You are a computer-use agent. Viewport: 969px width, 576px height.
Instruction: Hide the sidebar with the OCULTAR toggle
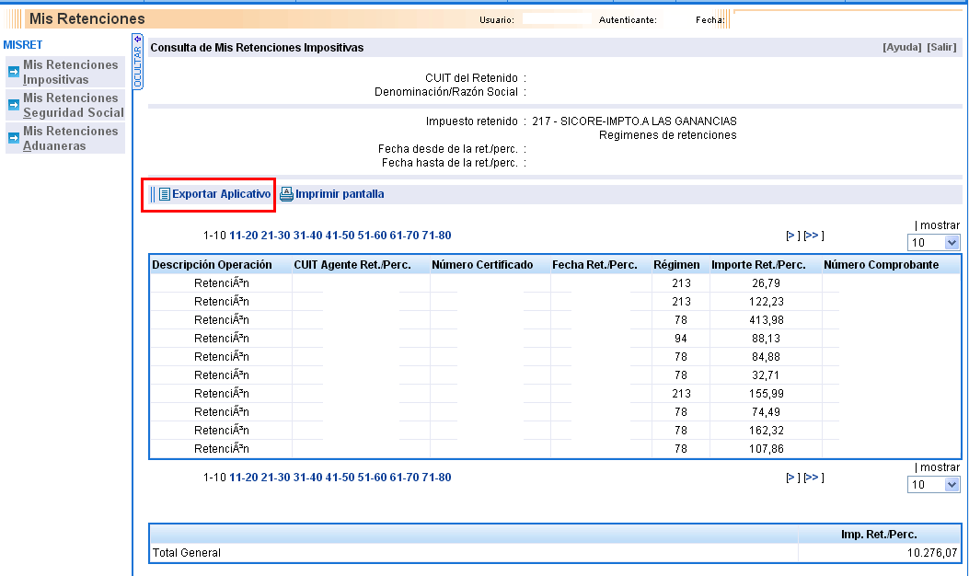point(138,63)
